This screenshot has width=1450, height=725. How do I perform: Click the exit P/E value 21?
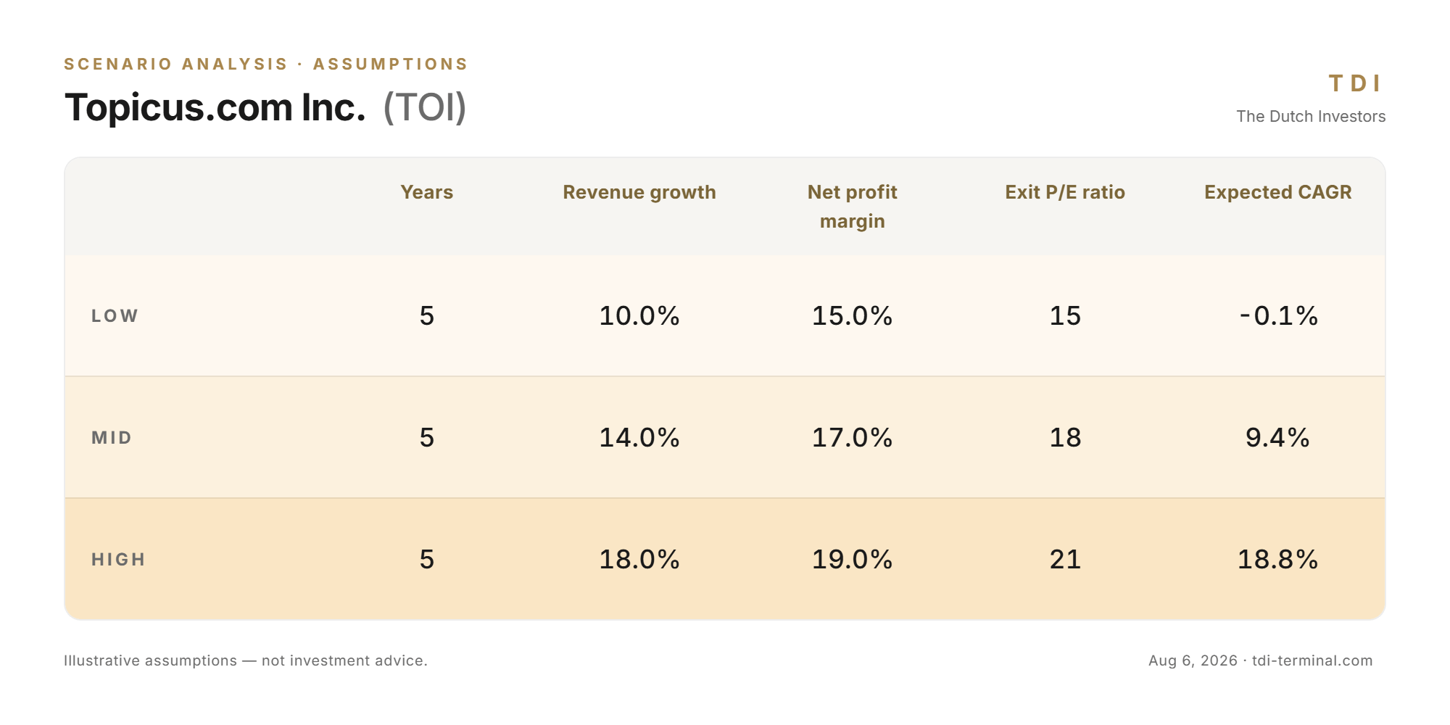(1065, 560)
